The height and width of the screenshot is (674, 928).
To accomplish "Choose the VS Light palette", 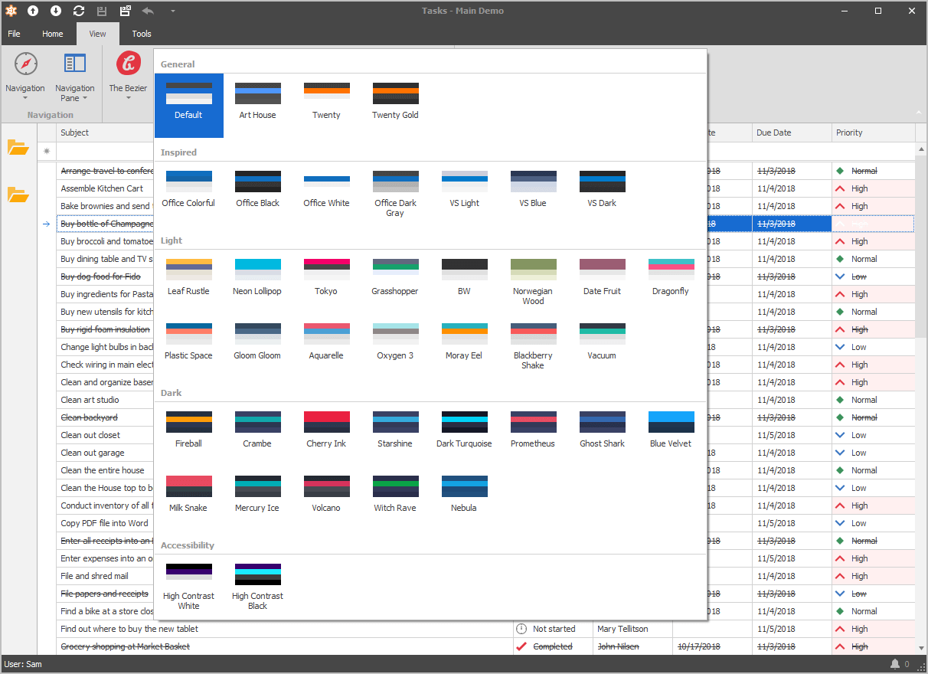I will click(x=465, y=194).
